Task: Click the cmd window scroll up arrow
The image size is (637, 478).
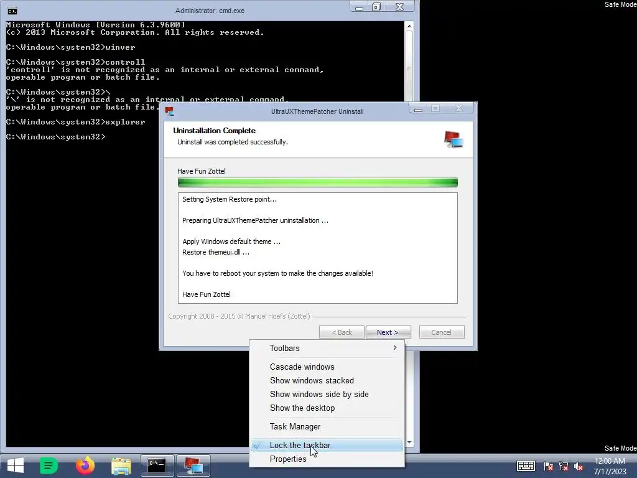Action: (409, 26)
